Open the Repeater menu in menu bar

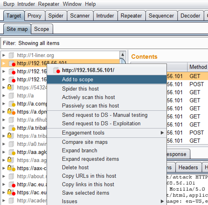click(x=48, y=4)
